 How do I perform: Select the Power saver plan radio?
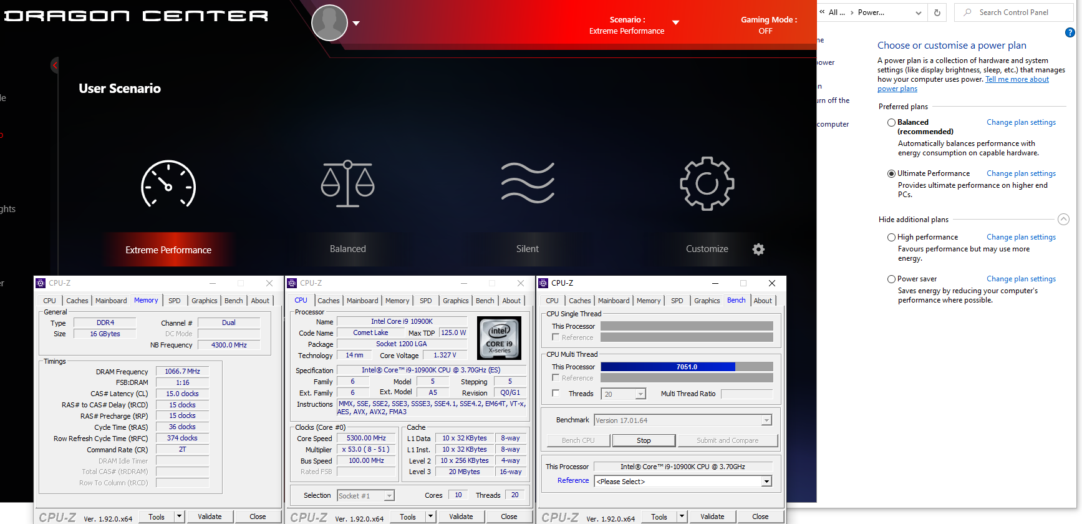click(891, 279)
